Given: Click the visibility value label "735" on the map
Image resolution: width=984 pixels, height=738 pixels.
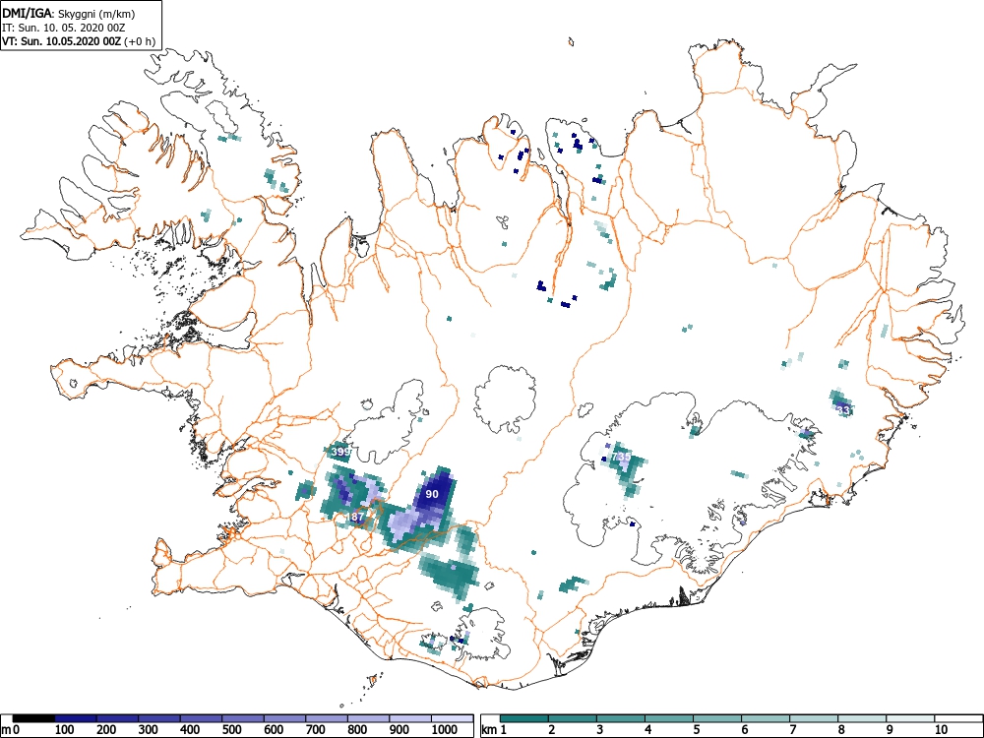Looking at the screenshot, I should [x=621, y=457].
